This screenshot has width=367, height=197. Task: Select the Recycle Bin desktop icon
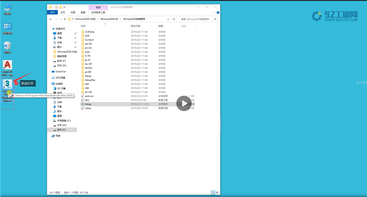point(7,48)
